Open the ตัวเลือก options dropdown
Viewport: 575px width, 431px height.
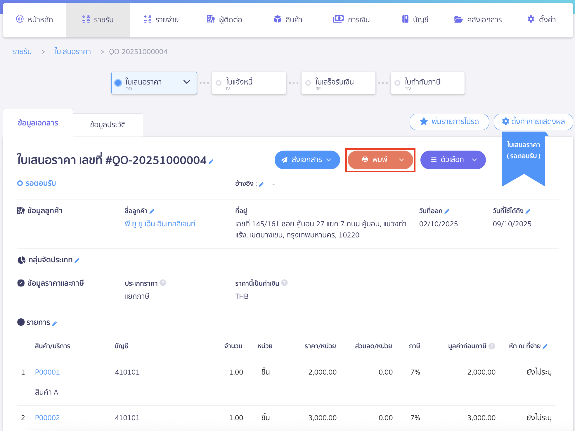pyautogui.click(x=453, y=160)
